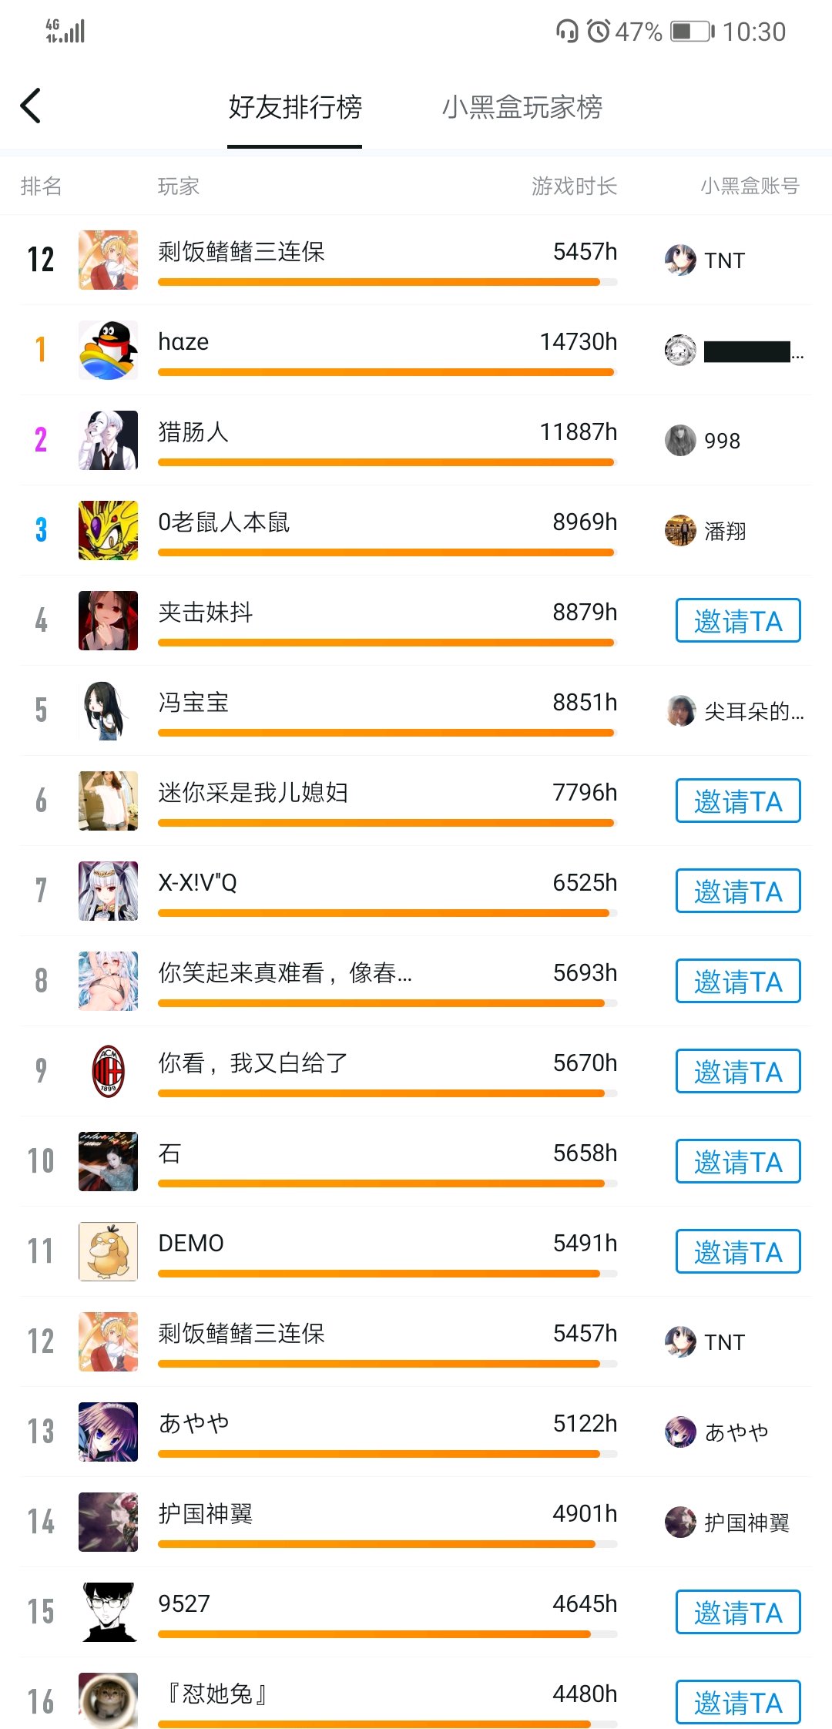Invite player 石 via 邀请TA
This screenshot has height=1729, width=832.
tap(737, 1162)
